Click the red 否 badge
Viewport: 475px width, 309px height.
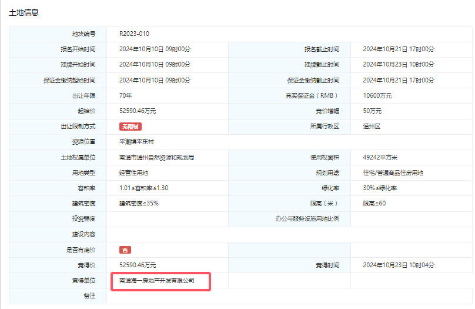coord(125,250)
